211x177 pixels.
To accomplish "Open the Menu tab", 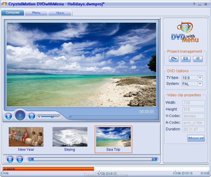I will coord(36,13).
